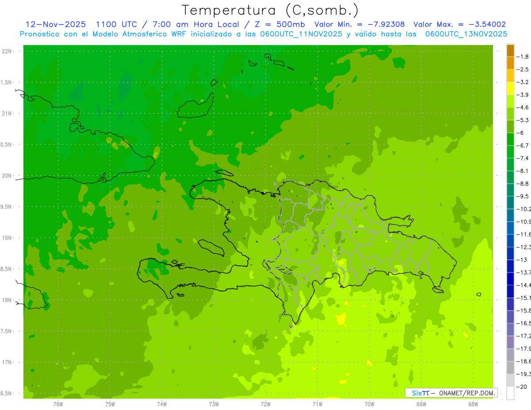The height and width of the screenshot is (410, 531).
Task: Click the 'Valor Min. = -7.92308' value
Action: (x=360, y=25)
